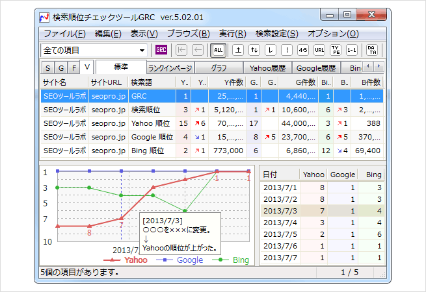The width and height of the screenshot is (426, 292).
Task: Open the 実行(R) menu
Action: [233, 34]
